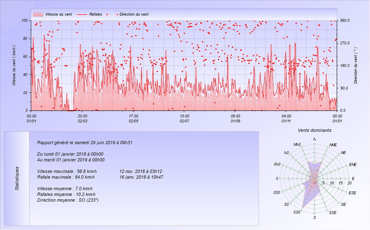Select the Rafales legend entry
This screenshot has height=230, width=370.
pos(95,14)
